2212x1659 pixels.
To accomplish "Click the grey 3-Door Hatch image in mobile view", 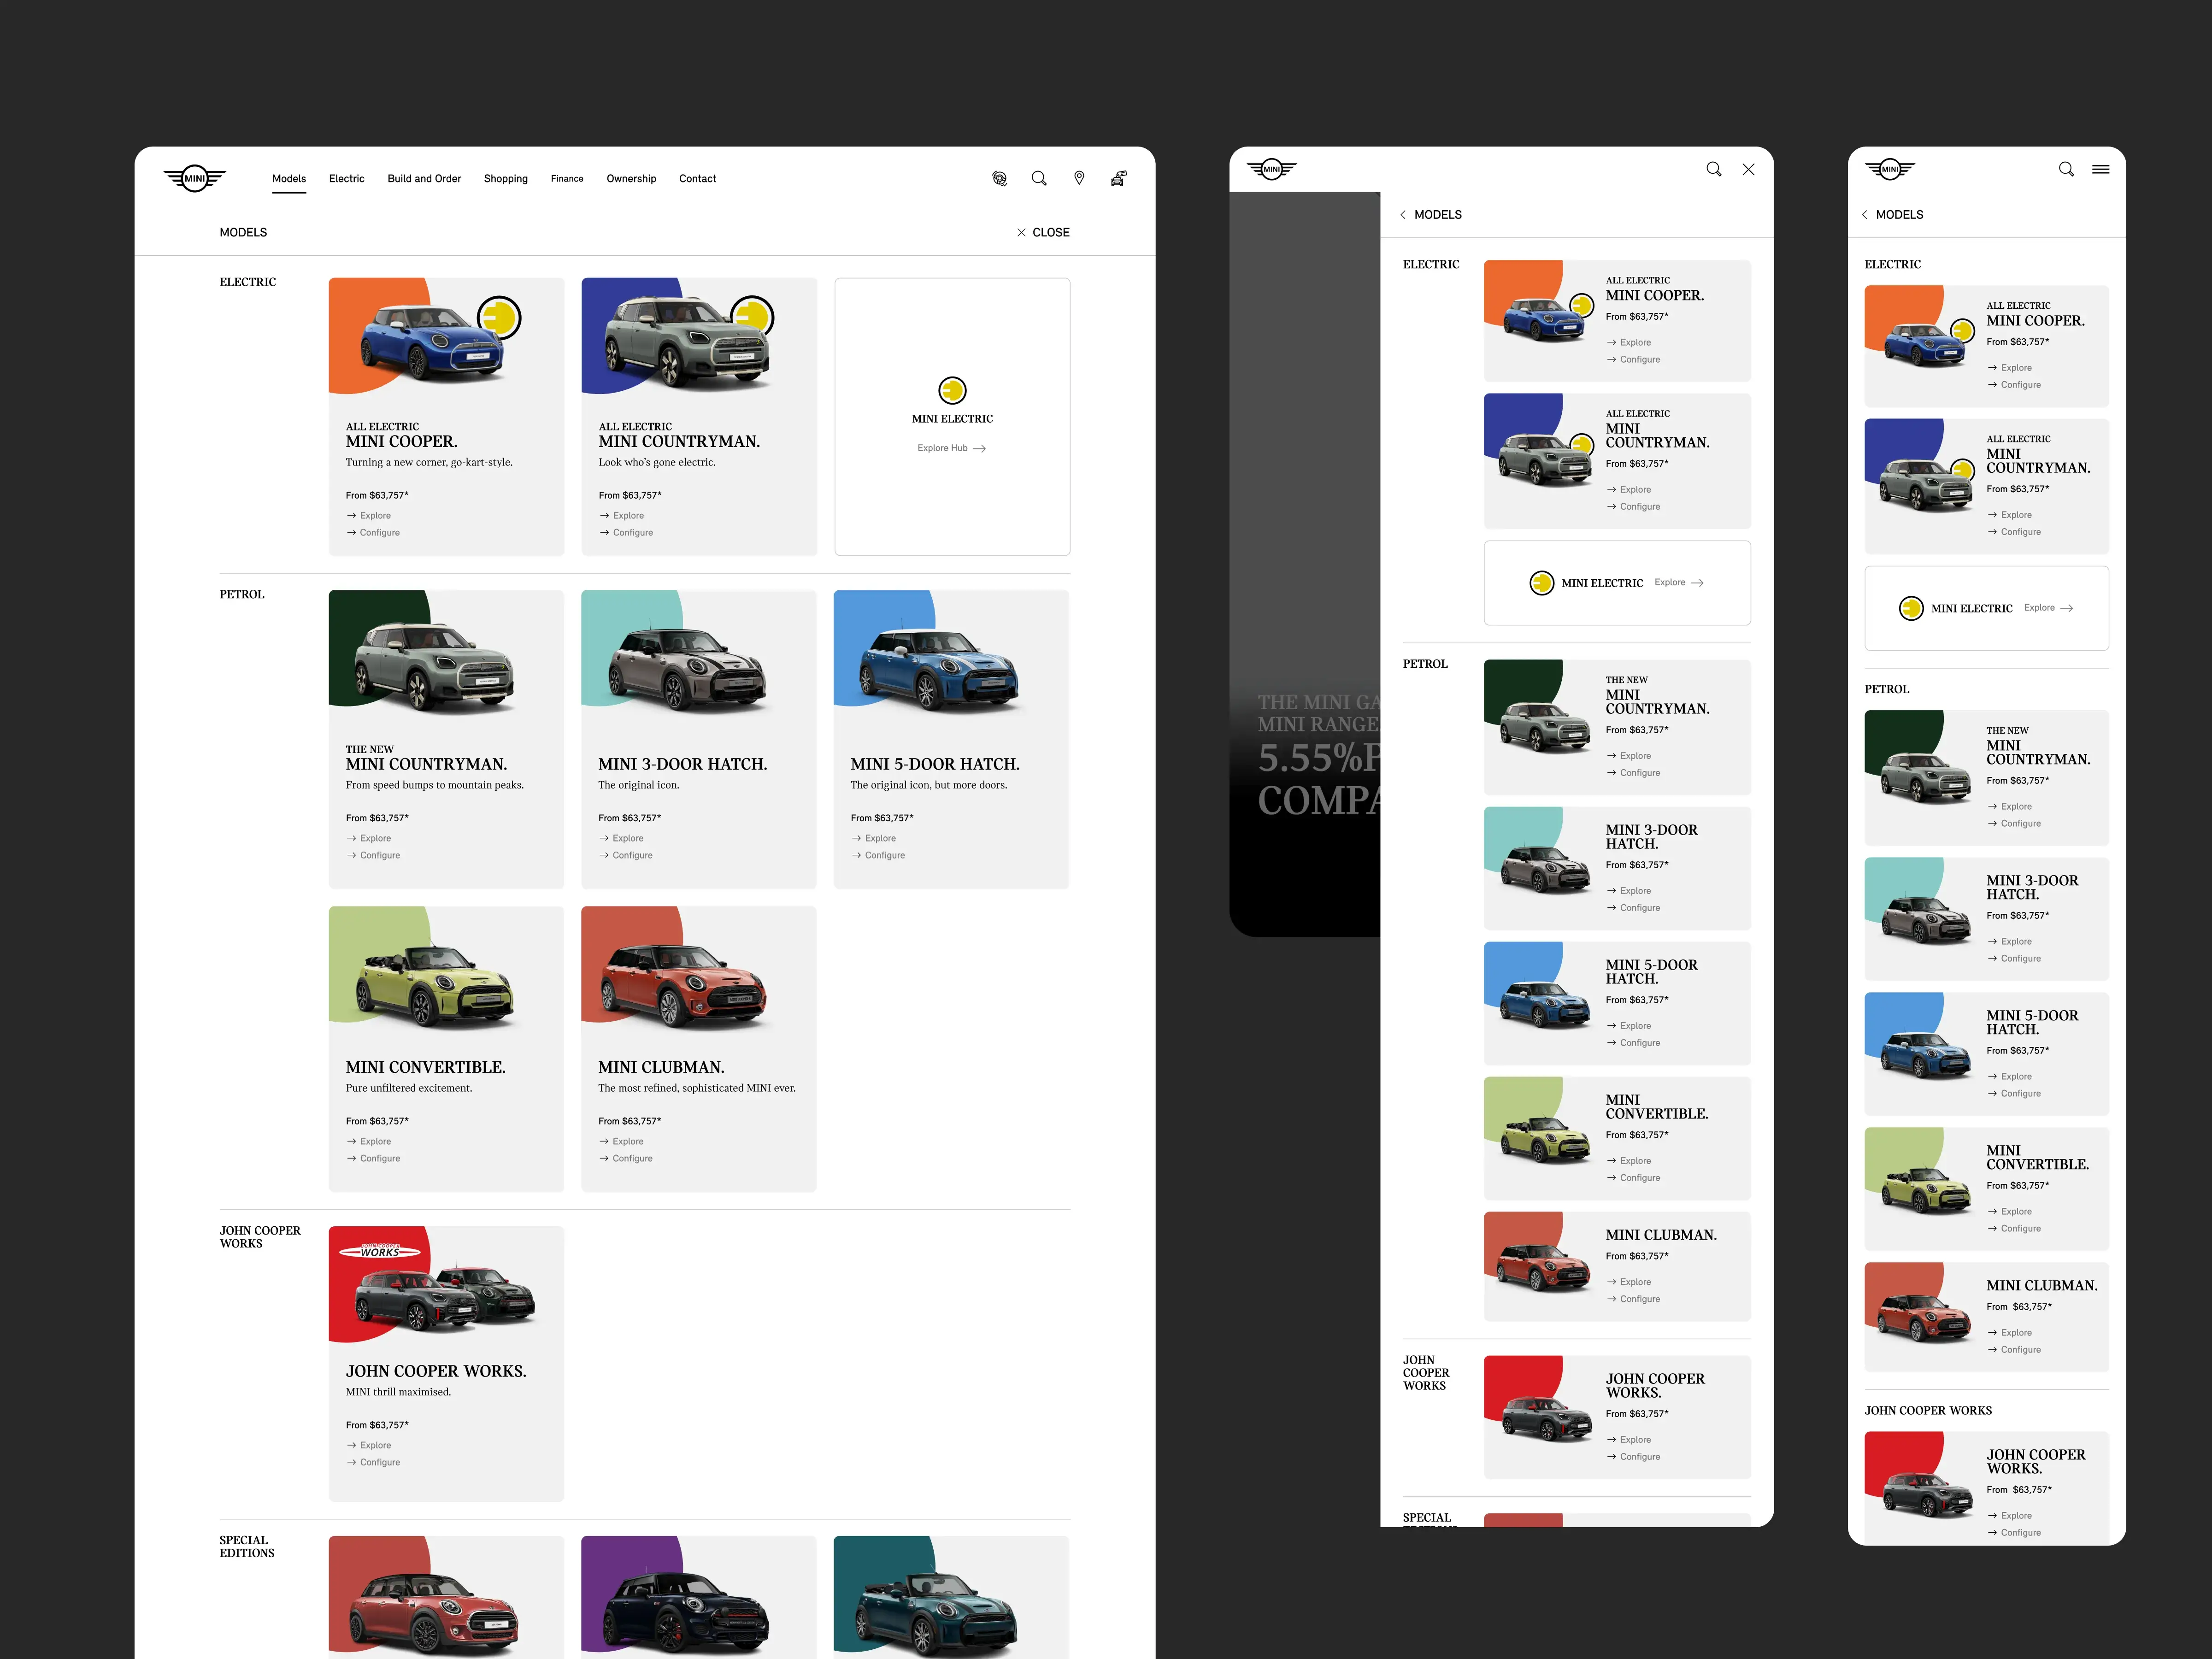I will [x=1926, y=919].
